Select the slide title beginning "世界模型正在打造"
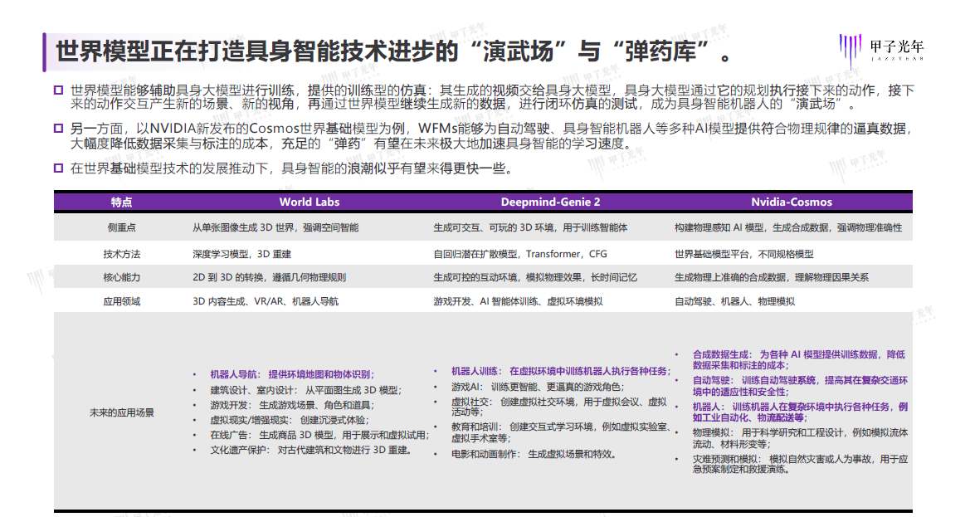The width and height of the screenshot is (970, 517). point(394,51)
